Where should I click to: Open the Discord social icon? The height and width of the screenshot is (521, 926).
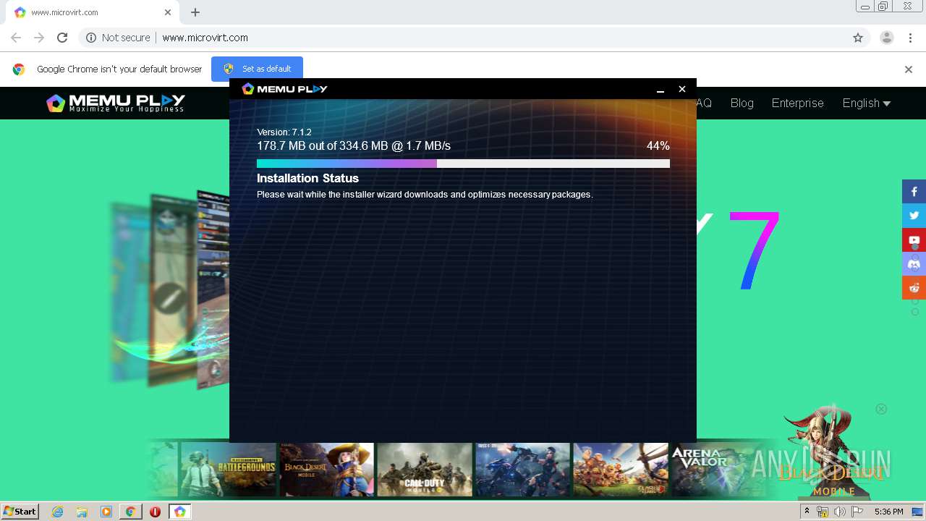click(914, 263)
